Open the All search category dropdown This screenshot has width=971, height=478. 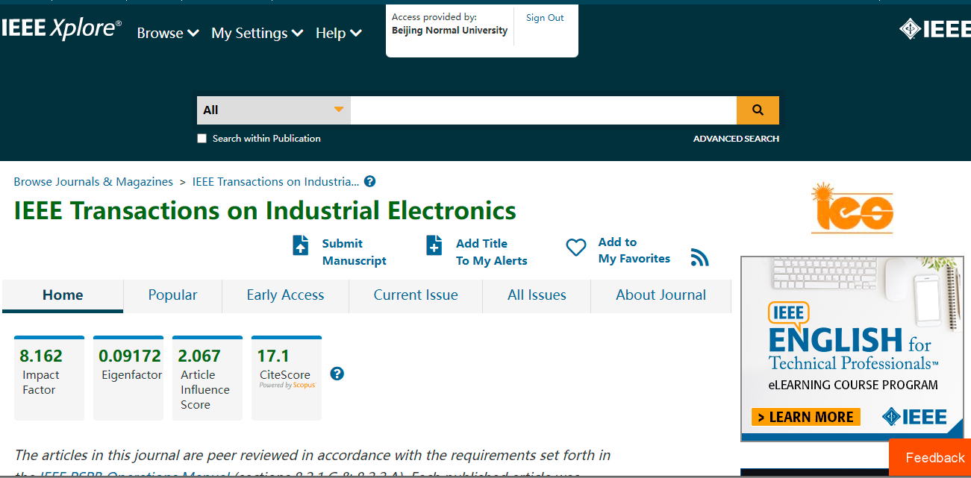[x=273, y=110]
